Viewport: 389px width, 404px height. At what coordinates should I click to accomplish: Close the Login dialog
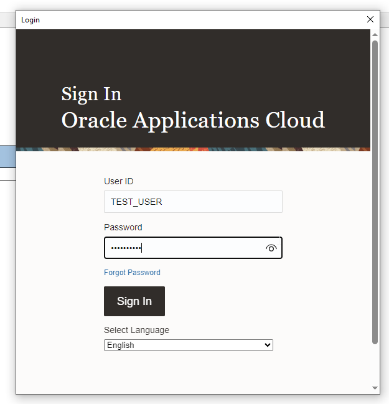(x=370, y=19)
